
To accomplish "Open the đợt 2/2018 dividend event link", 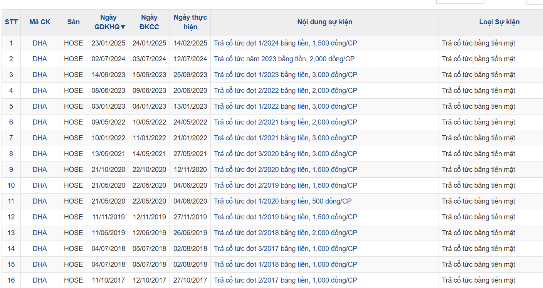I will (x=285, y=233).
